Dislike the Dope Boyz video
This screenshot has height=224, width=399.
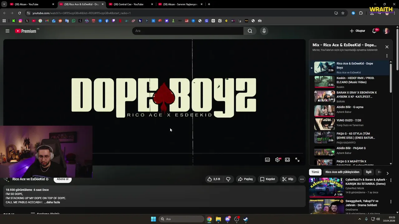click(228, 179)
